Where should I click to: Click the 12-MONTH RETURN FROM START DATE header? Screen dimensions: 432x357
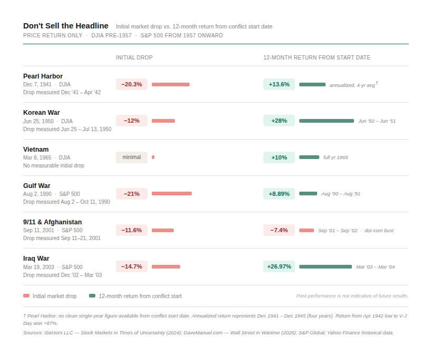click(317, 57)
